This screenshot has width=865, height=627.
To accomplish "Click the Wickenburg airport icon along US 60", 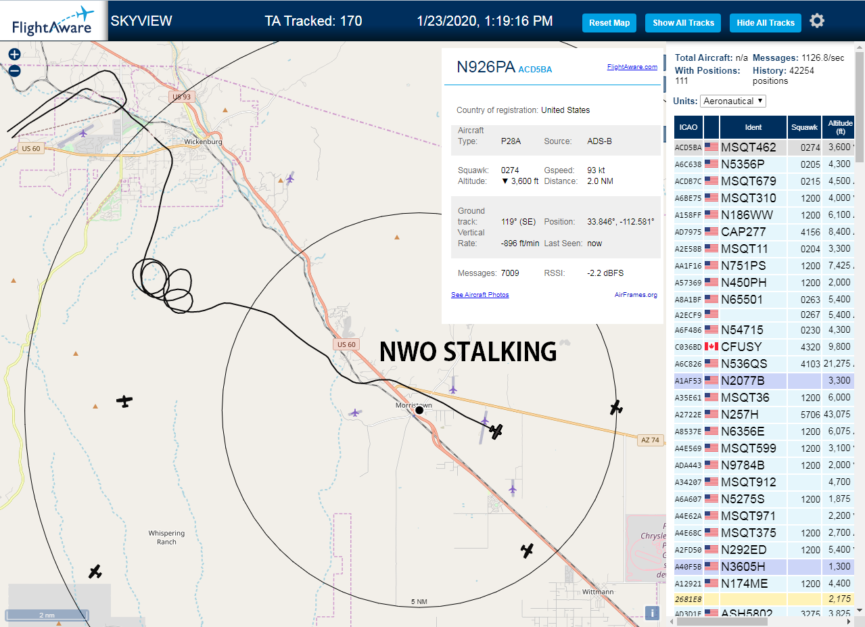I will click(x=83, y=133).
